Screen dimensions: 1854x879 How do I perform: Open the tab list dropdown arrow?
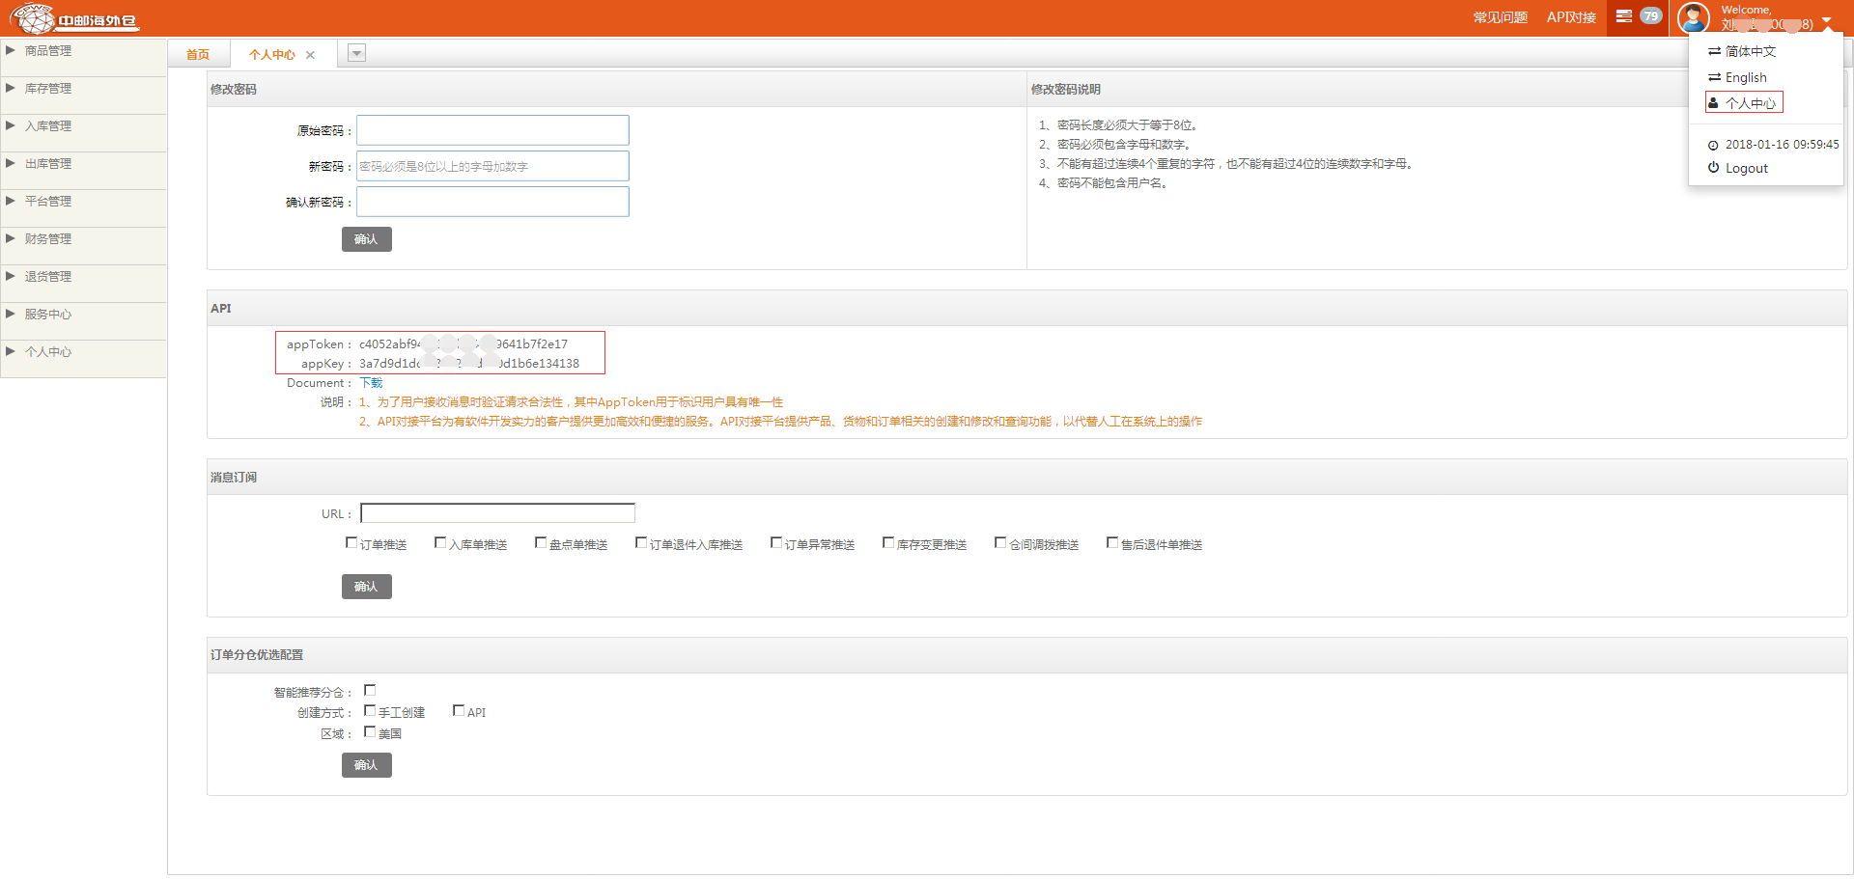(356, 53)
